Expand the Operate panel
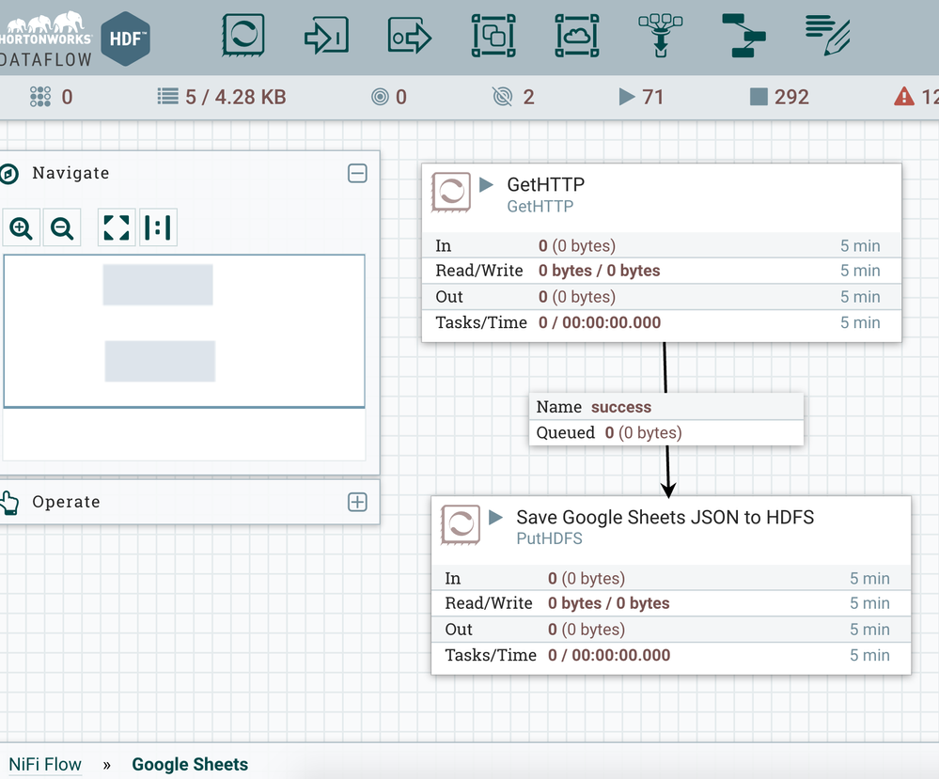Image resolution: width=939 pixels, height=779 pixels. point(357,502)
